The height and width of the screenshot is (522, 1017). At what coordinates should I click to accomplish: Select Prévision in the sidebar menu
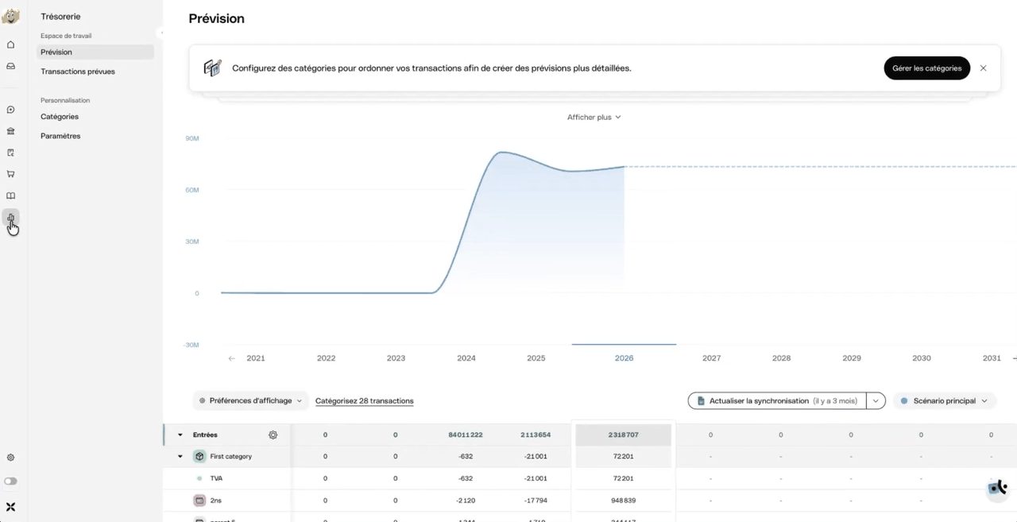[95, 52]
